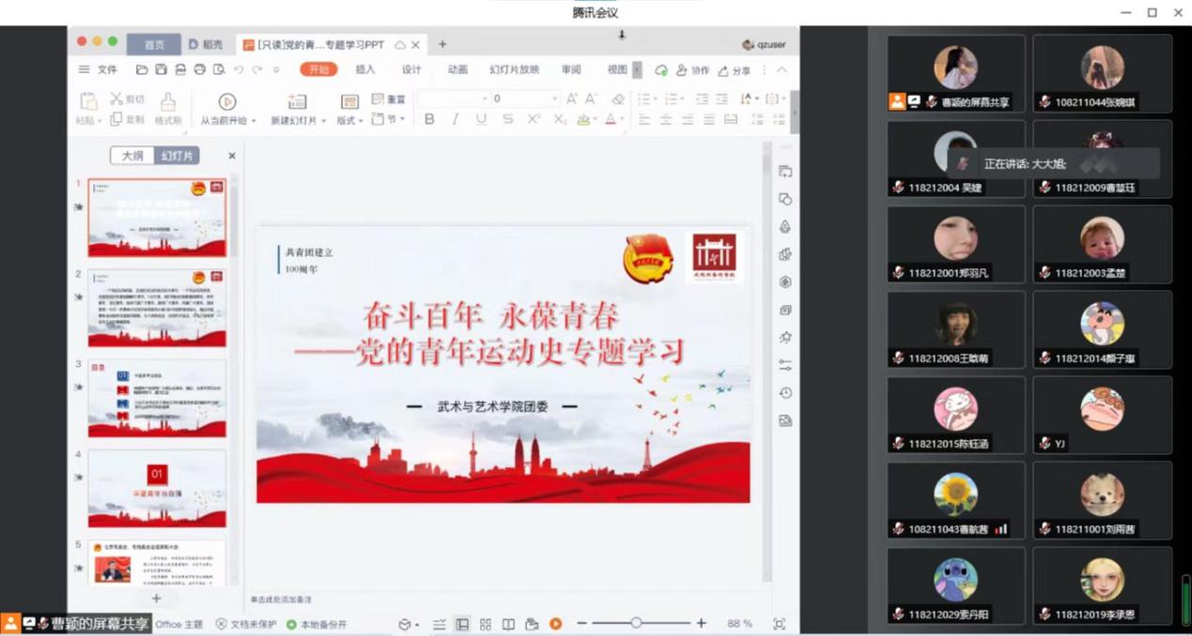Open the Animation (动画) ribbon tab

(457, 70)
